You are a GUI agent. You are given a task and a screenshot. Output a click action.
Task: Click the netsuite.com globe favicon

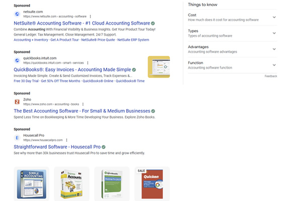click(x=17, y=14)
